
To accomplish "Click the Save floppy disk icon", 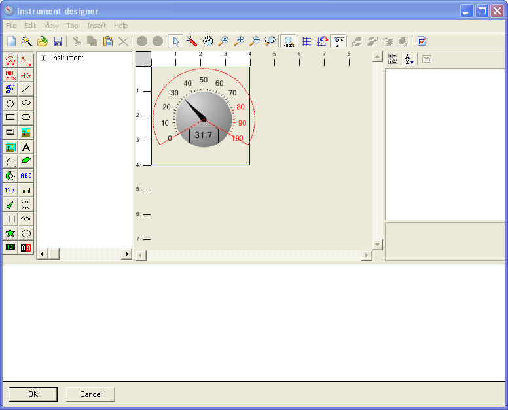I will [x=58, y=41].
